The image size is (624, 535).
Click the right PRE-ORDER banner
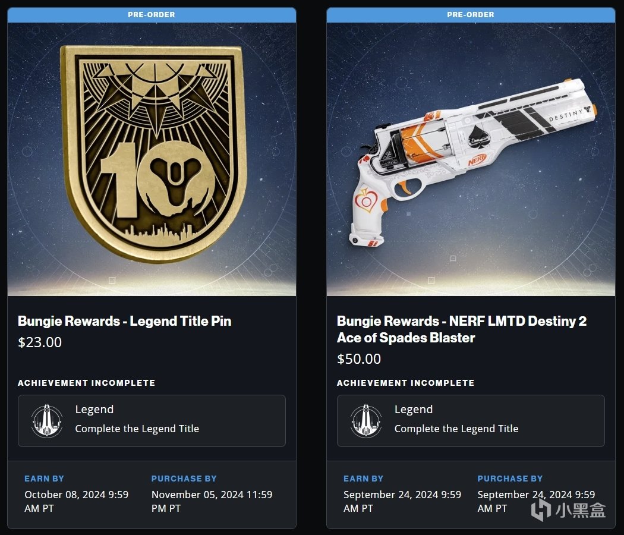[471, 15]
